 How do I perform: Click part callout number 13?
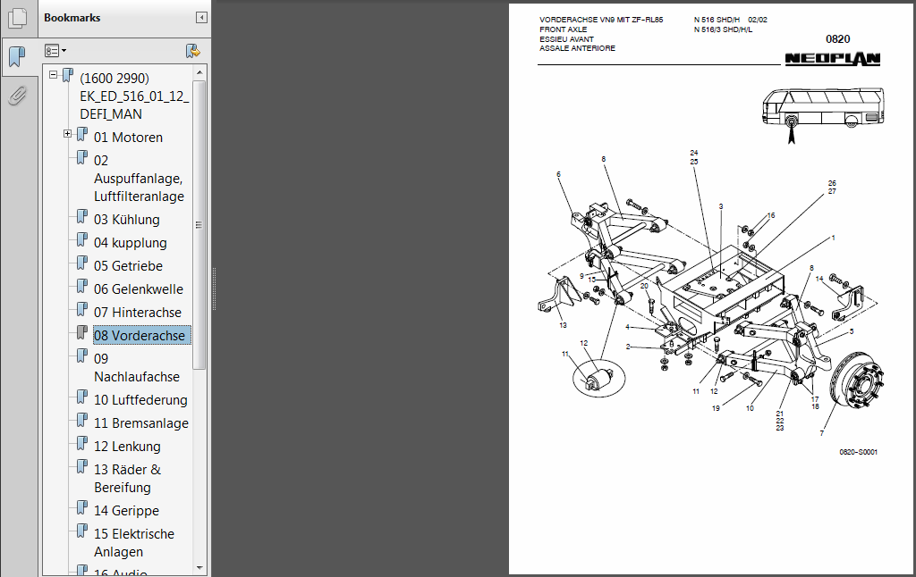564,325
